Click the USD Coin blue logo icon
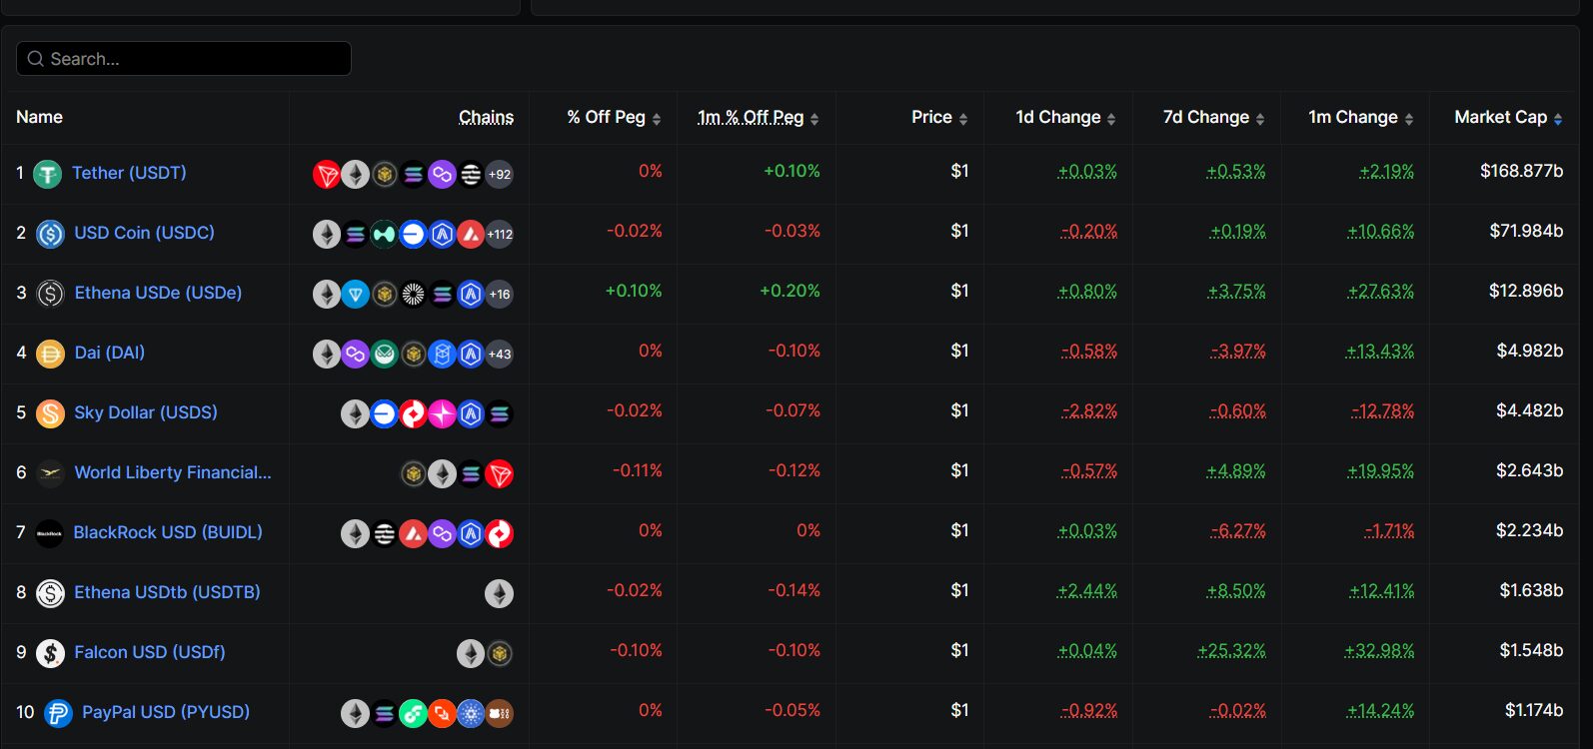 click(50, 234)
